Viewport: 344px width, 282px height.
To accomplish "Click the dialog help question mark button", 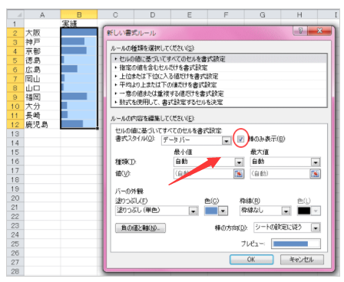I will [x=300, y=31].
